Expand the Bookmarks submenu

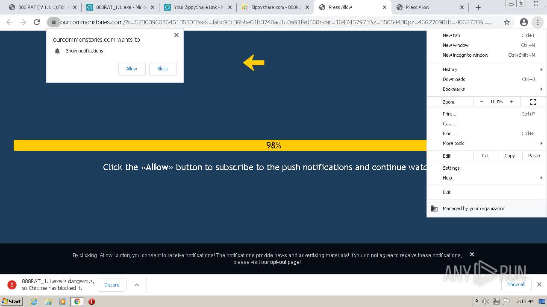click(x=487, y=89)
